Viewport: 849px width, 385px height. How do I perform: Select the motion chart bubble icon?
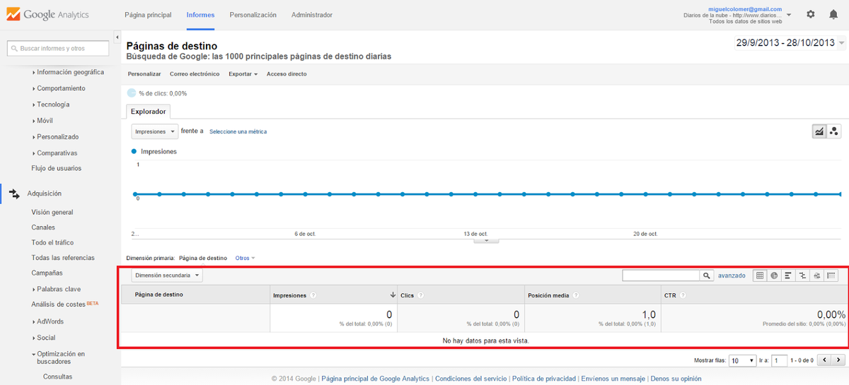833,131
